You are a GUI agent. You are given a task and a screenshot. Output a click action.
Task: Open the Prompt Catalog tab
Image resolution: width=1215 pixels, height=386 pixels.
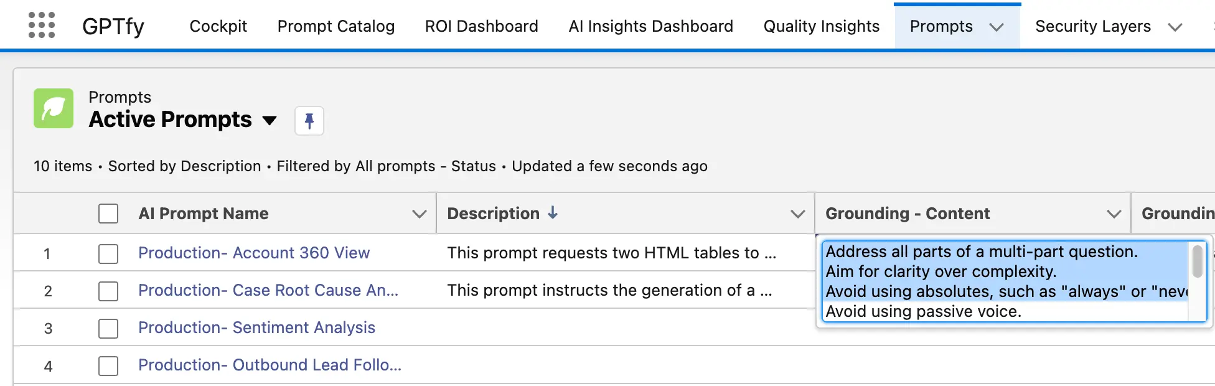(335, 26)
